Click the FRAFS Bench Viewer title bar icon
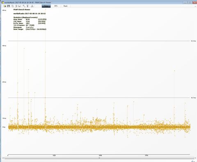This screenshot has width=197, height=162. [x=3, y=2]
